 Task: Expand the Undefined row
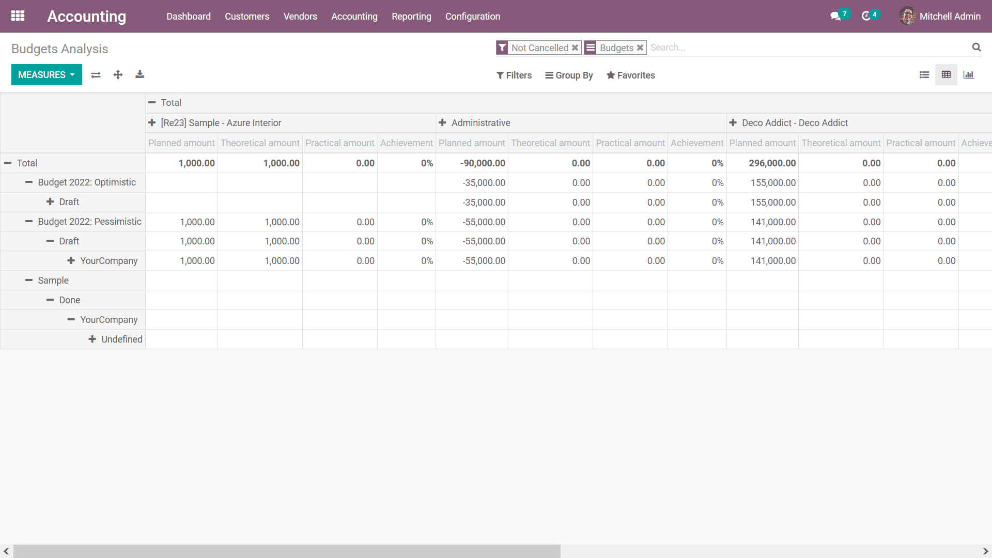[x=115, y=339]
